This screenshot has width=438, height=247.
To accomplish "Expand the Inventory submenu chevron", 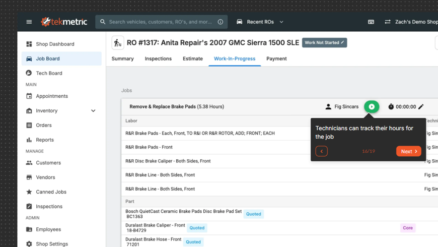I will pos(93,111).
